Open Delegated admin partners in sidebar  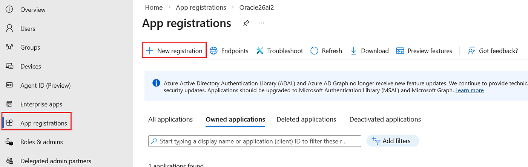pos(56,161)
